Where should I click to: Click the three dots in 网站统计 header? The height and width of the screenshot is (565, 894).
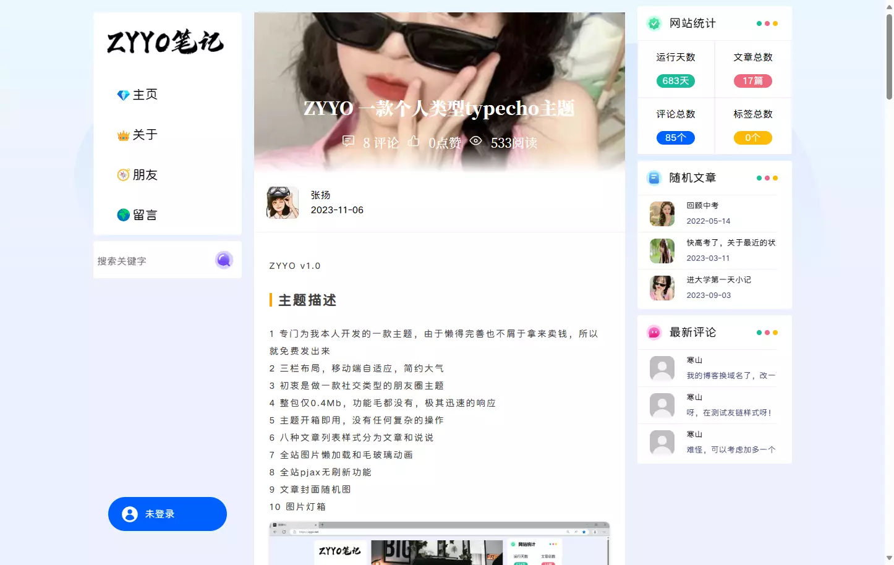click(767, 23)
